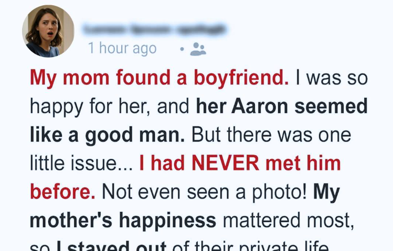Click the red "I had NEVER met him" text

[x=240, y=163]
